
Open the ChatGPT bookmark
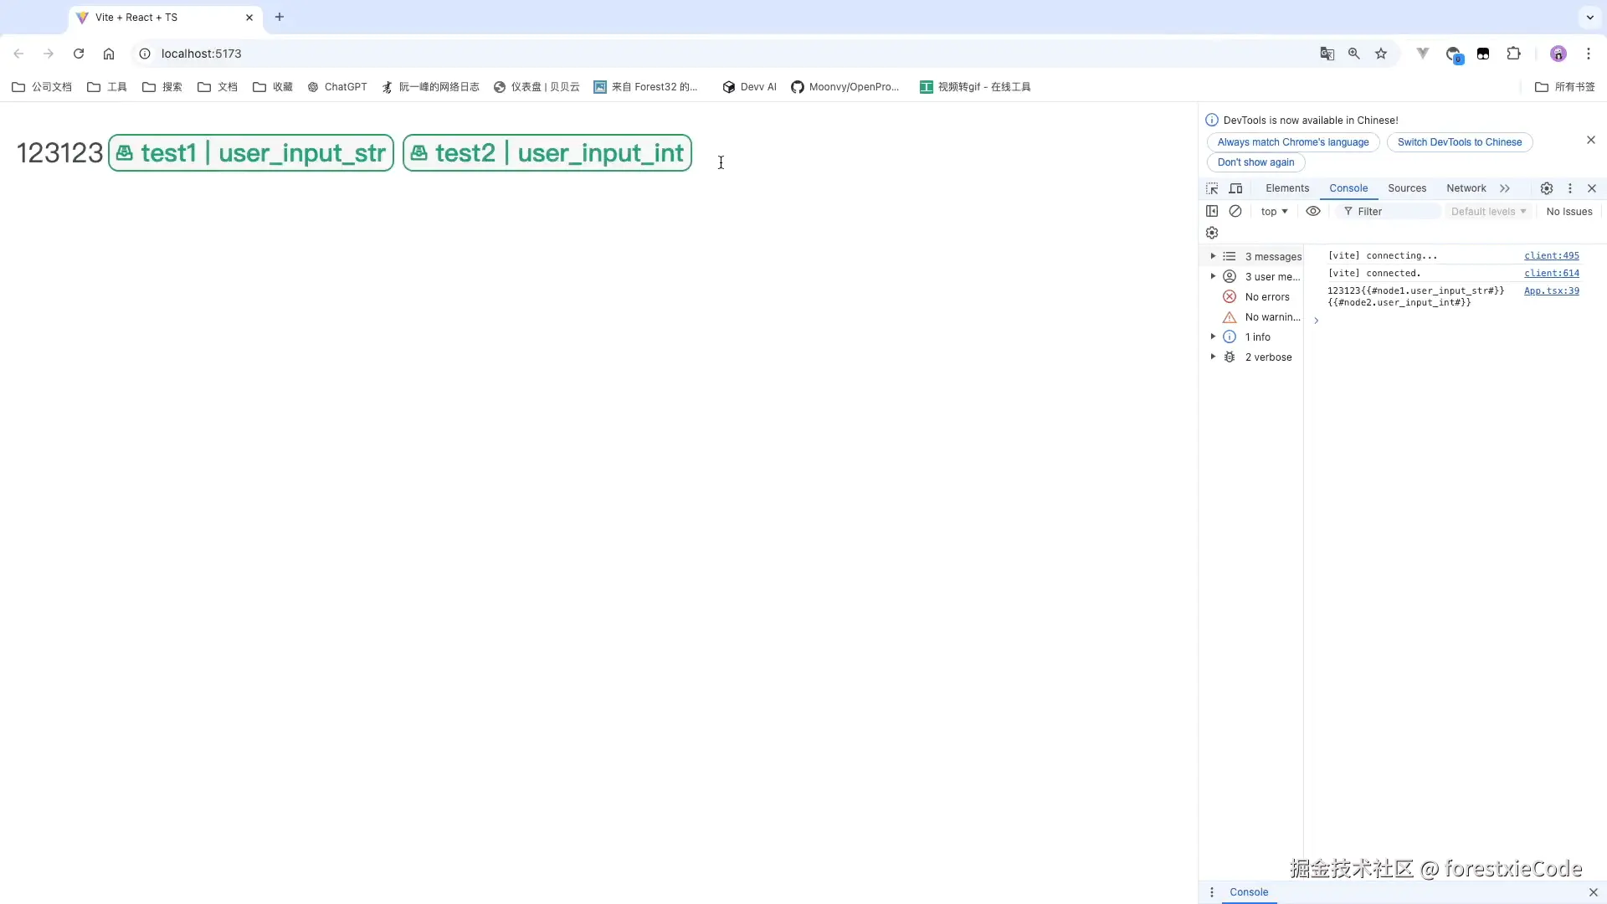point(337,87)
